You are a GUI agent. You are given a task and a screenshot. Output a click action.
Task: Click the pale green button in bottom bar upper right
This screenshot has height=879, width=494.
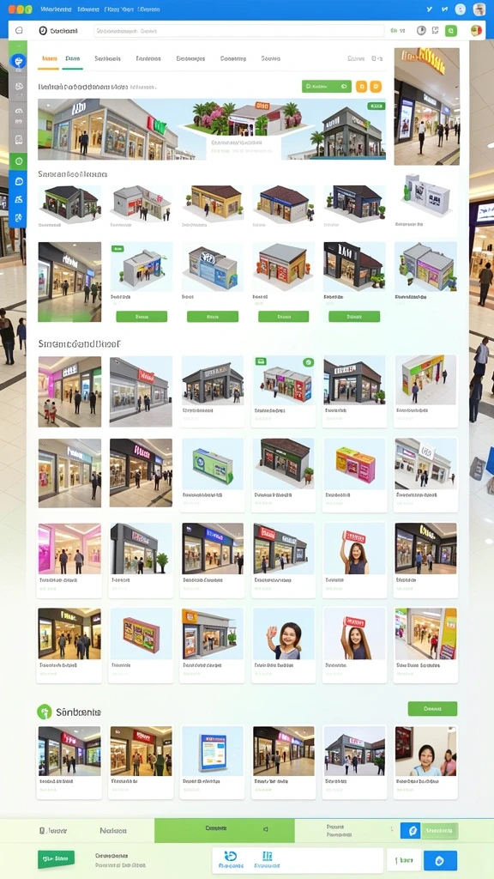(439, 831)
